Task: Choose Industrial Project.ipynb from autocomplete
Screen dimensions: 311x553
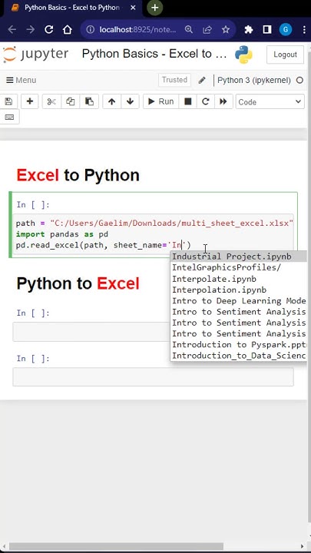Action: coord(239,257)
